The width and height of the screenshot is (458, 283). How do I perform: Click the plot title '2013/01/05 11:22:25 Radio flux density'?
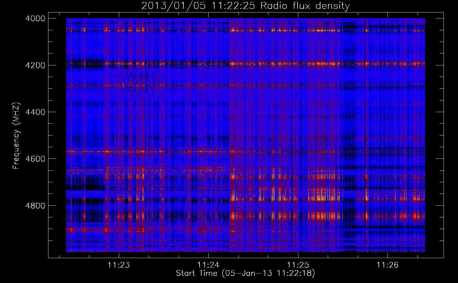[245, 6]
